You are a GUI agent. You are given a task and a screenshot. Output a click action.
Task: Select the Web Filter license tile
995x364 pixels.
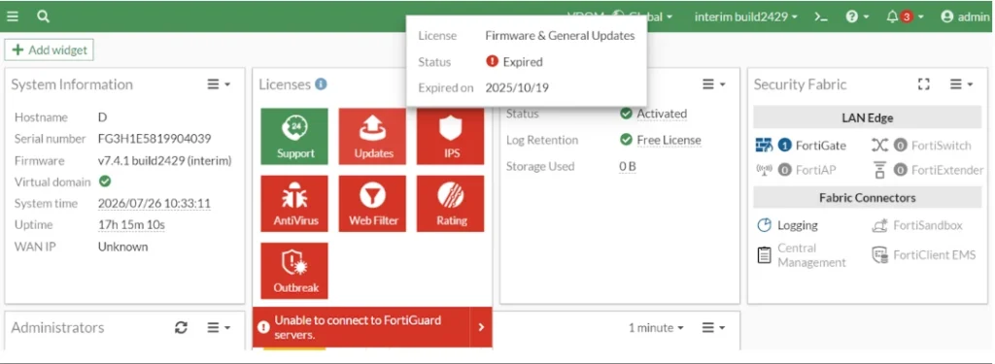click(372, 204)
